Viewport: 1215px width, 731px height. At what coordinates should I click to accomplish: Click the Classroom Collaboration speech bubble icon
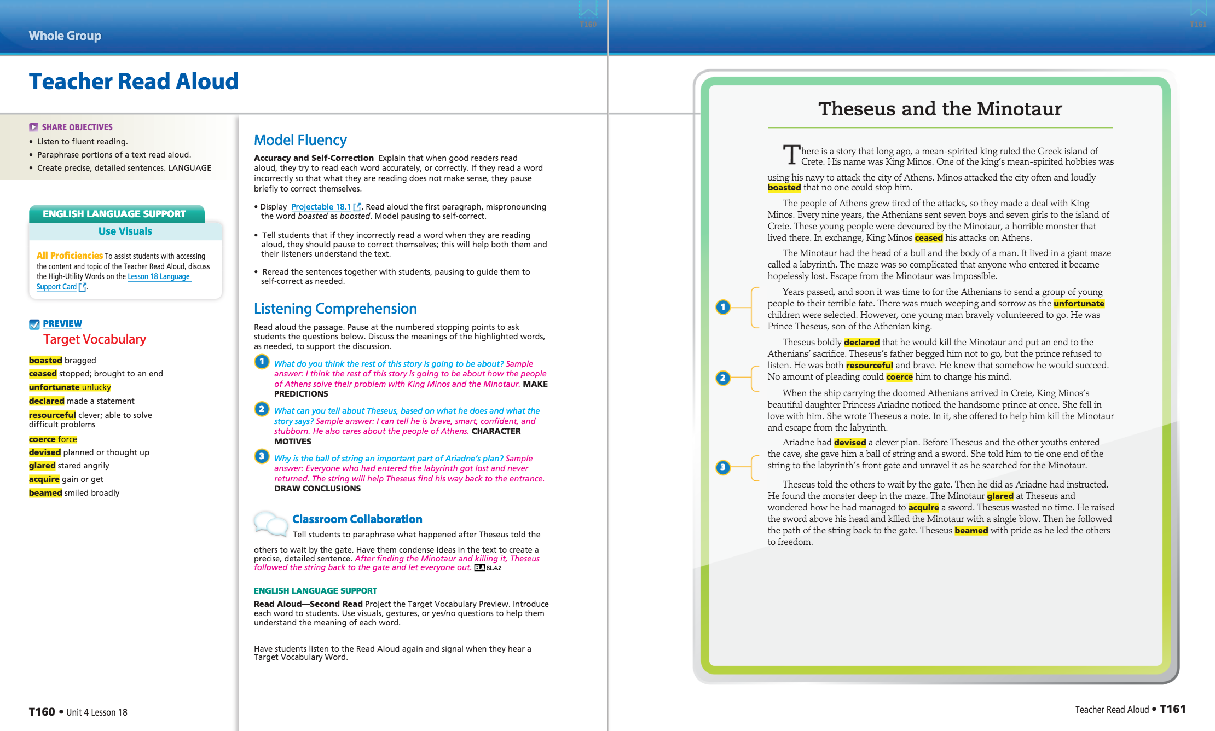pos(270,524)
